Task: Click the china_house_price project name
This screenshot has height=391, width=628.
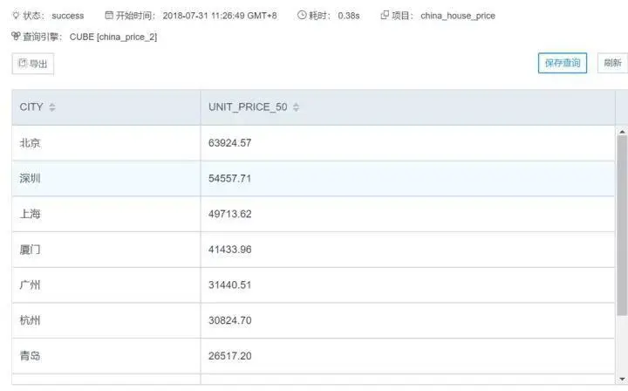Action: point(458,16)
